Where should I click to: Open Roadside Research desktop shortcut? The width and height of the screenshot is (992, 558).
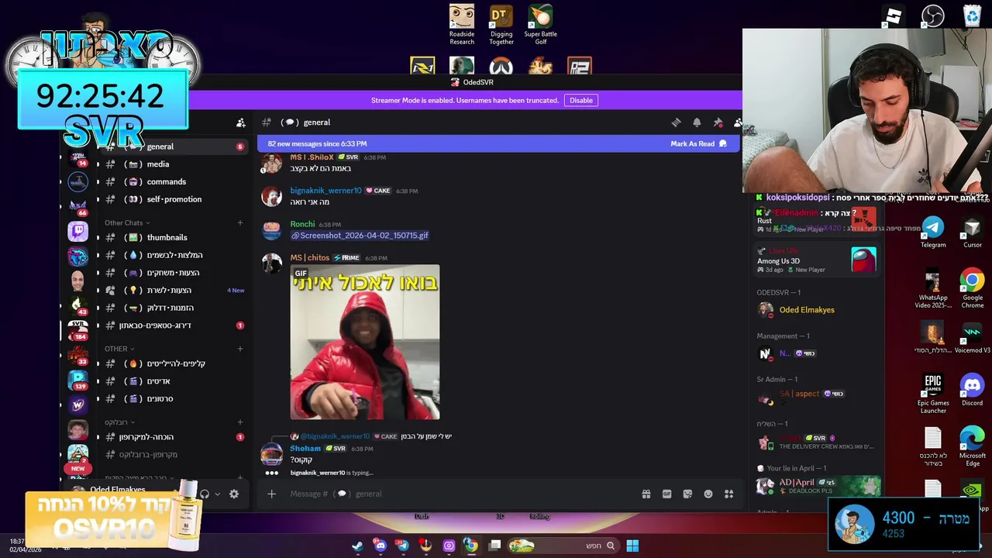pos(462,25)
